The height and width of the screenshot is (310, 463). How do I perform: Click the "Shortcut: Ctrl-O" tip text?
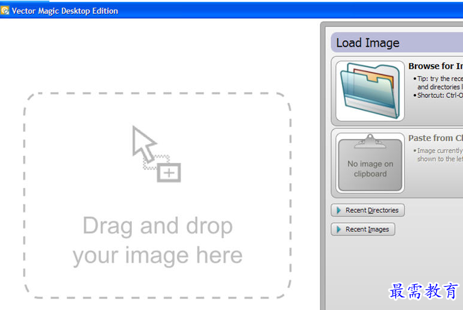pos(440,95)
